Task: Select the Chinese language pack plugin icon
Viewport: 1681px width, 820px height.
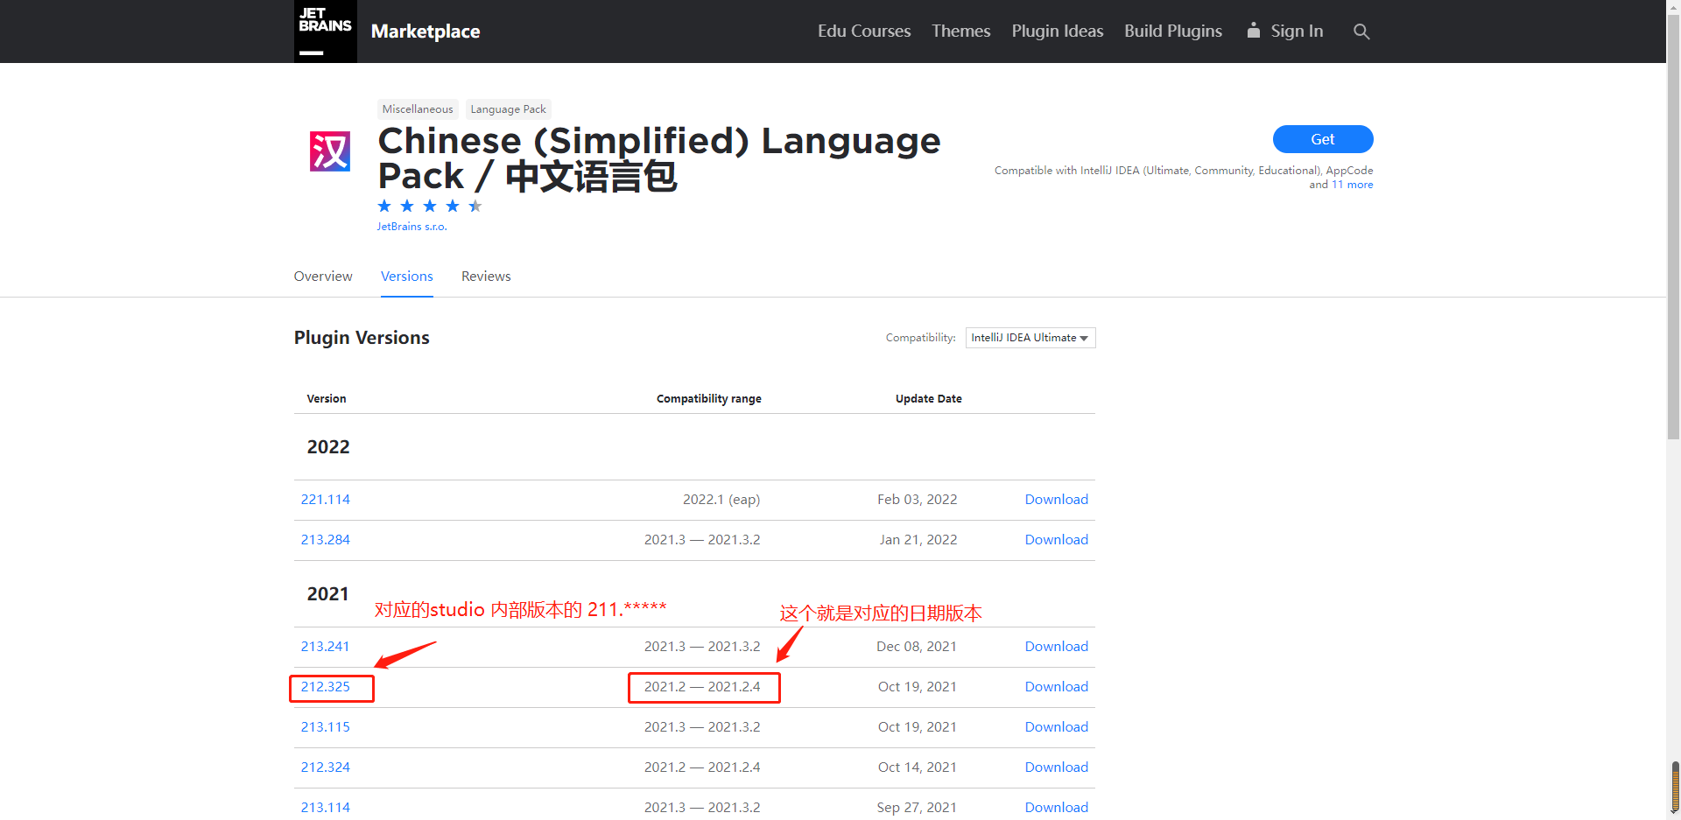Action: pyautogui.click(x=330, y=151)
